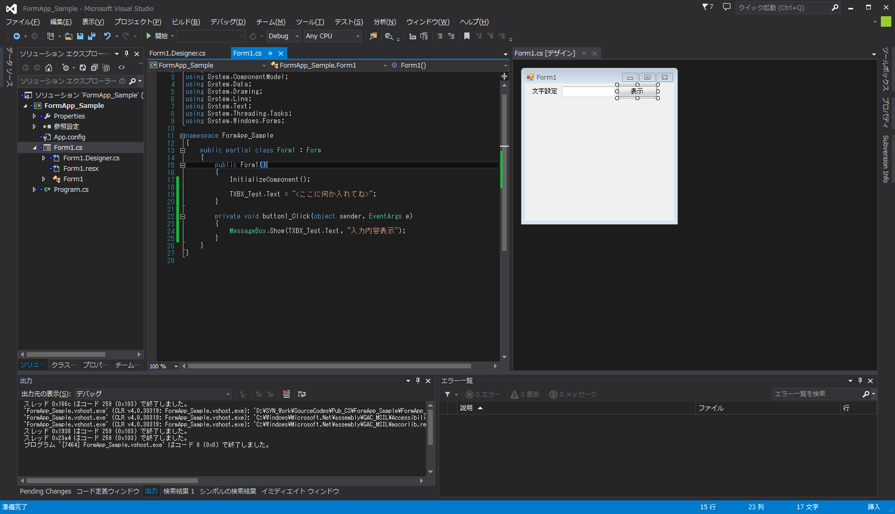Image resolution: width=895 pixels, height=514 pixels.
Task: Click Solution Explorer horizontal scrollbar
Action: [x=66, y=355]
